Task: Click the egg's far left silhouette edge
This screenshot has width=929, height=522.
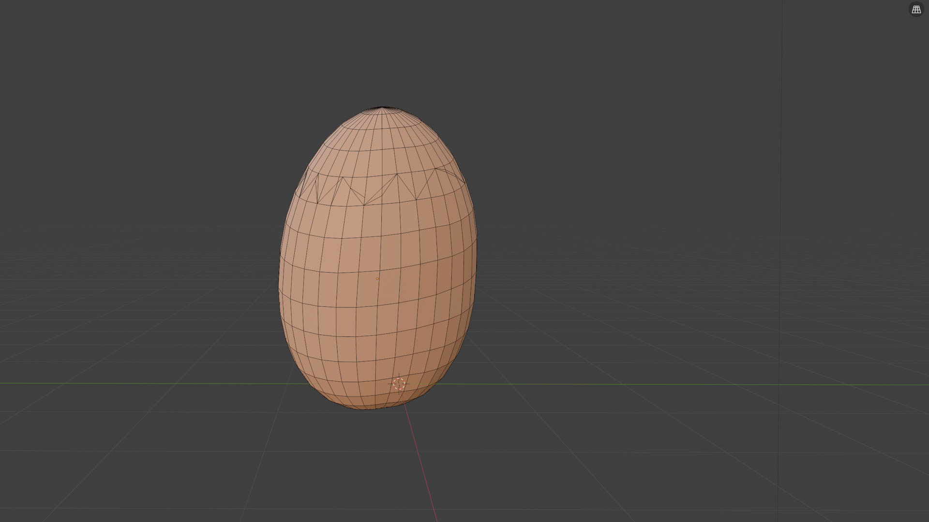Action: tap(280, 285)
